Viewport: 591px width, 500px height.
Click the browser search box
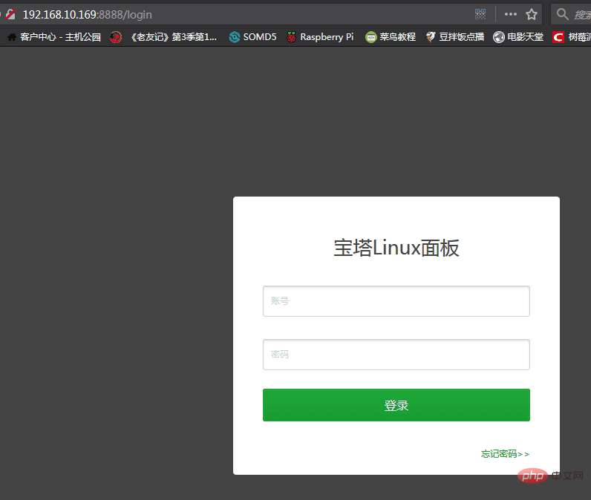(571, 14)
